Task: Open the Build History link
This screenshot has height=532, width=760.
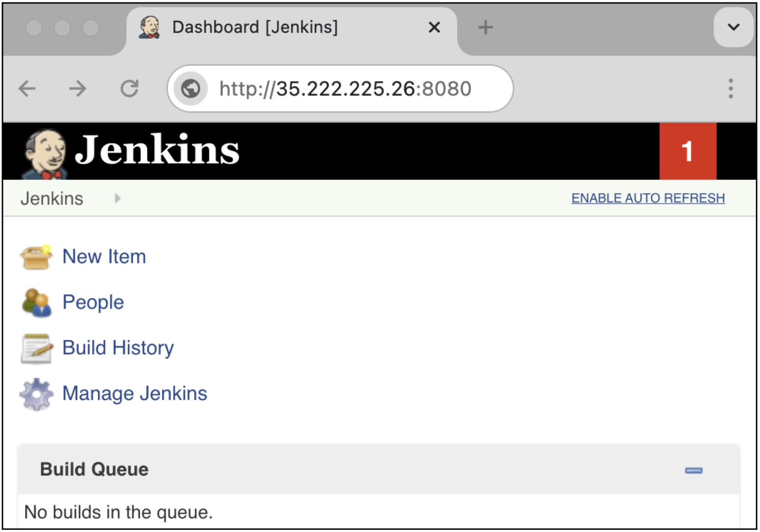Action: [x=118, y=348]
